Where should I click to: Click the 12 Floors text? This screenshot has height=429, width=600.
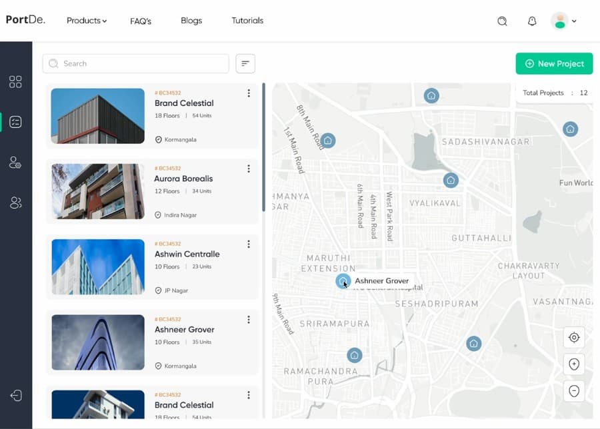167,191
